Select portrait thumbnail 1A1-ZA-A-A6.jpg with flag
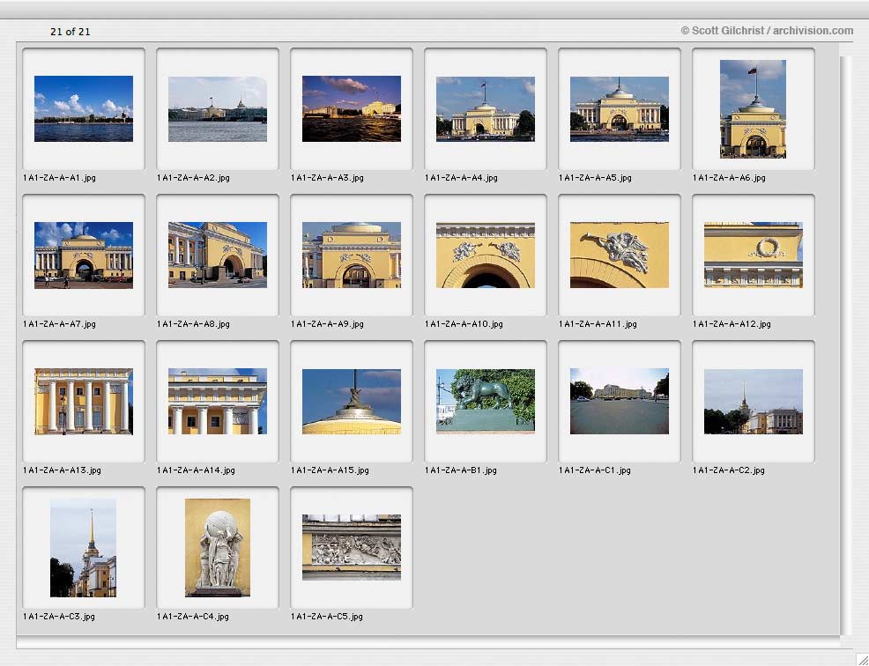Screen dimensions: 869x666 pyautogui.click(x=754, y=109)
